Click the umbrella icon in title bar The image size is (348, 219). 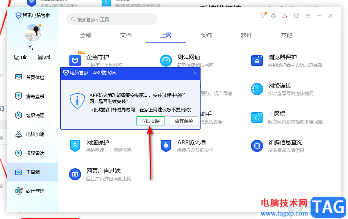(263, 15)
